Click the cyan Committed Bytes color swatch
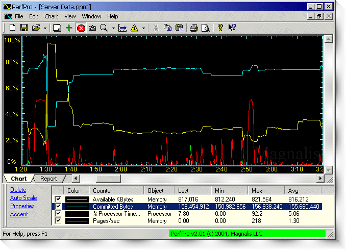This screenshot has height=250, width=346. click(x=77, y=207)
